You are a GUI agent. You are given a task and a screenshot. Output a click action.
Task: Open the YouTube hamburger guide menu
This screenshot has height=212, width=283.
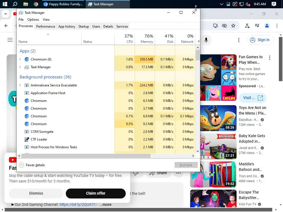pos(10,40)
